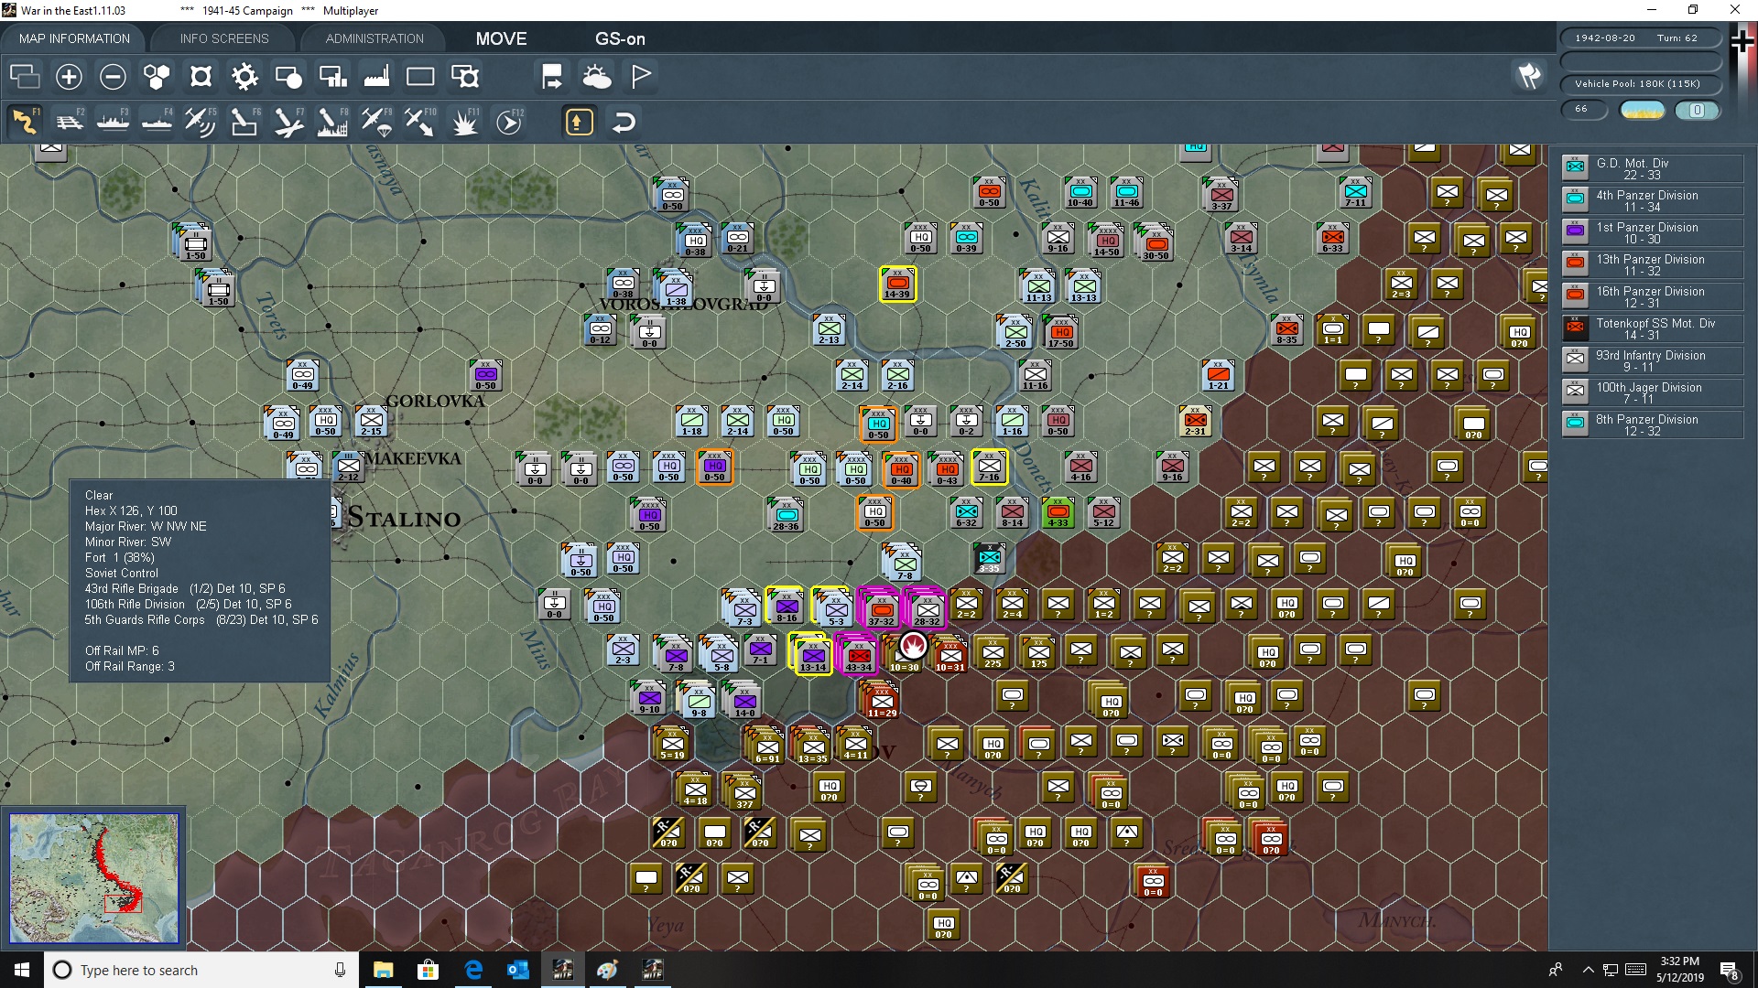This screenshot has width=1758, height=988.
Task: Click the F11 explosion mode icon
Action: [x=464, y=122]
